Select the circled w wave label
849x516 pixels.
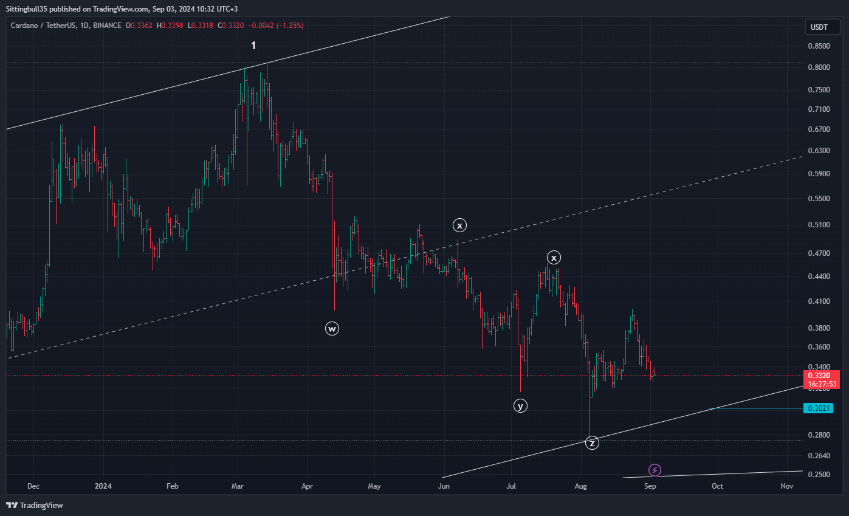[332, 329]
